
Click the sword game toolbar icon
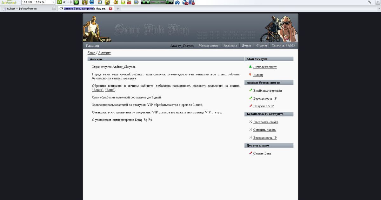107,2
